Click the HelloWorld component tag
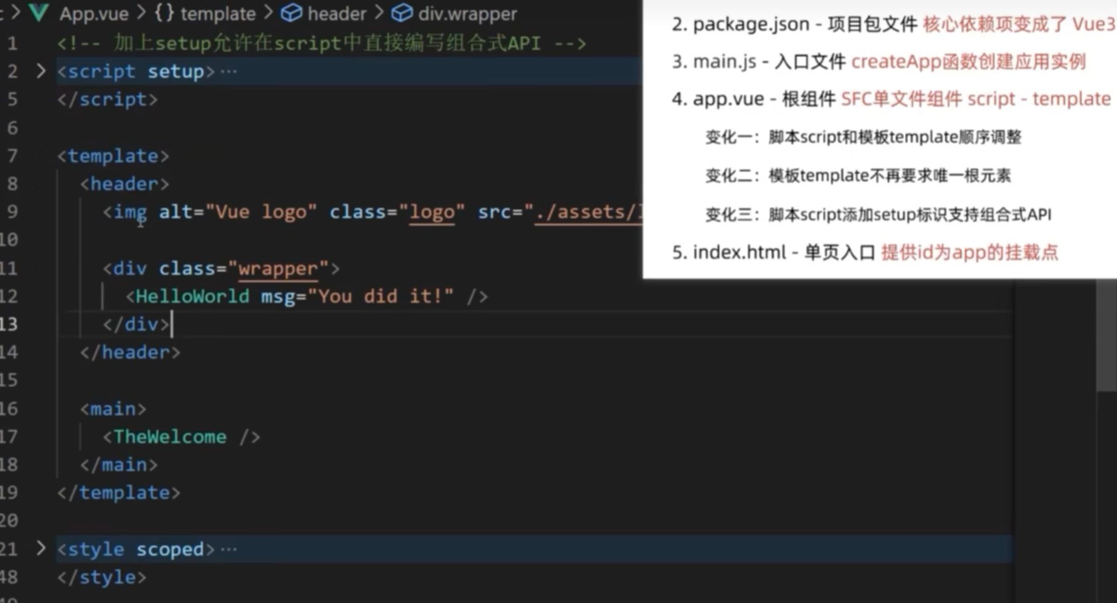1117x603 pixels. coord(192,297)
